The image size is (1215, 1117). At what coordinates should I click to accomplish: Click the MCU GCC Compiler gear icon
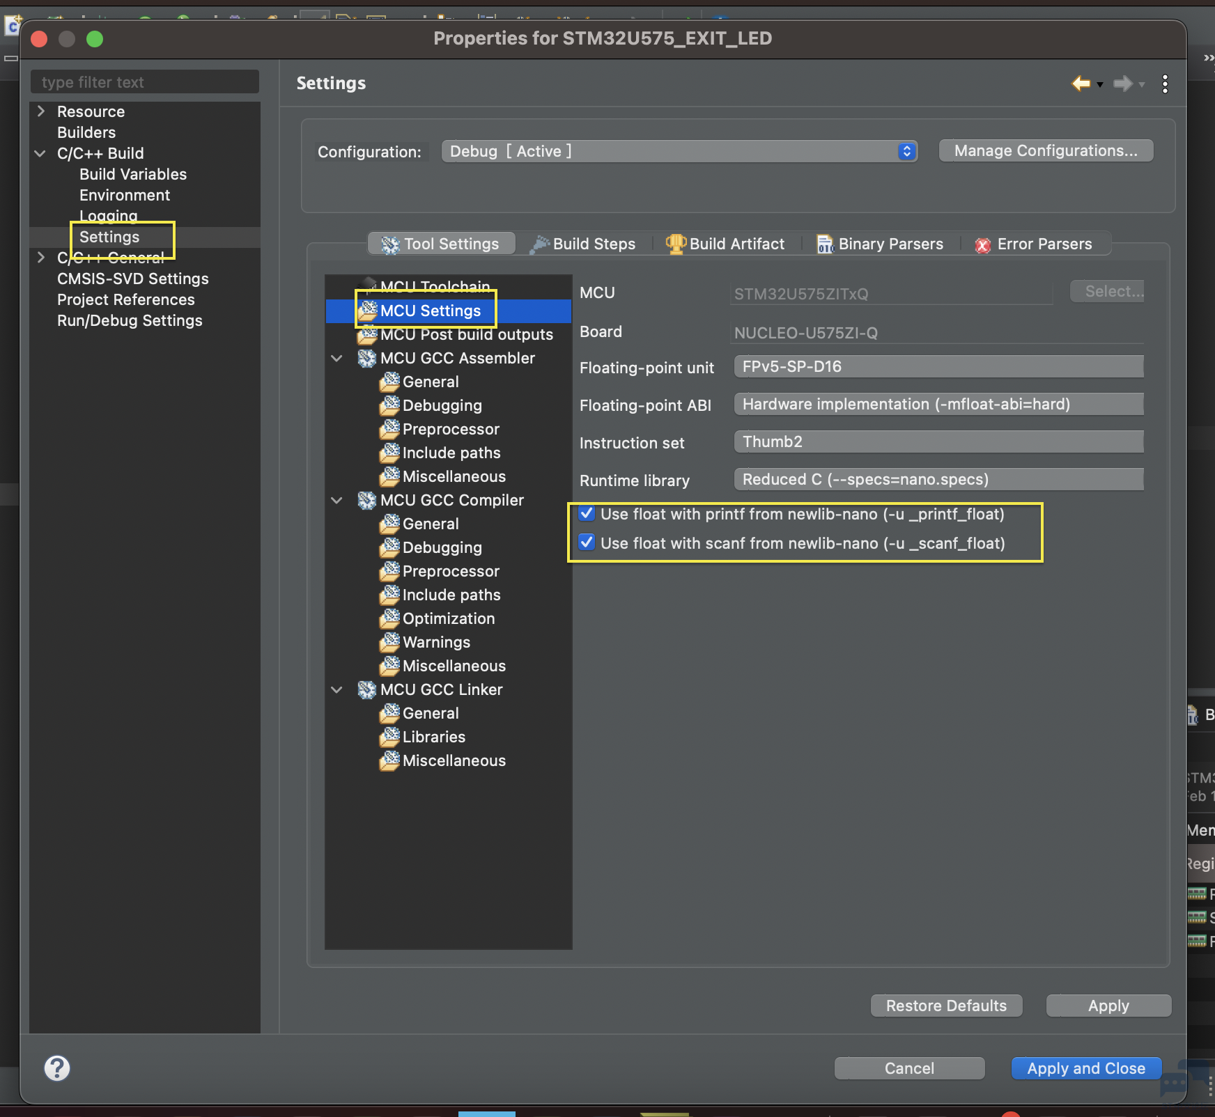pyautogui.click(x=367, y=501)
